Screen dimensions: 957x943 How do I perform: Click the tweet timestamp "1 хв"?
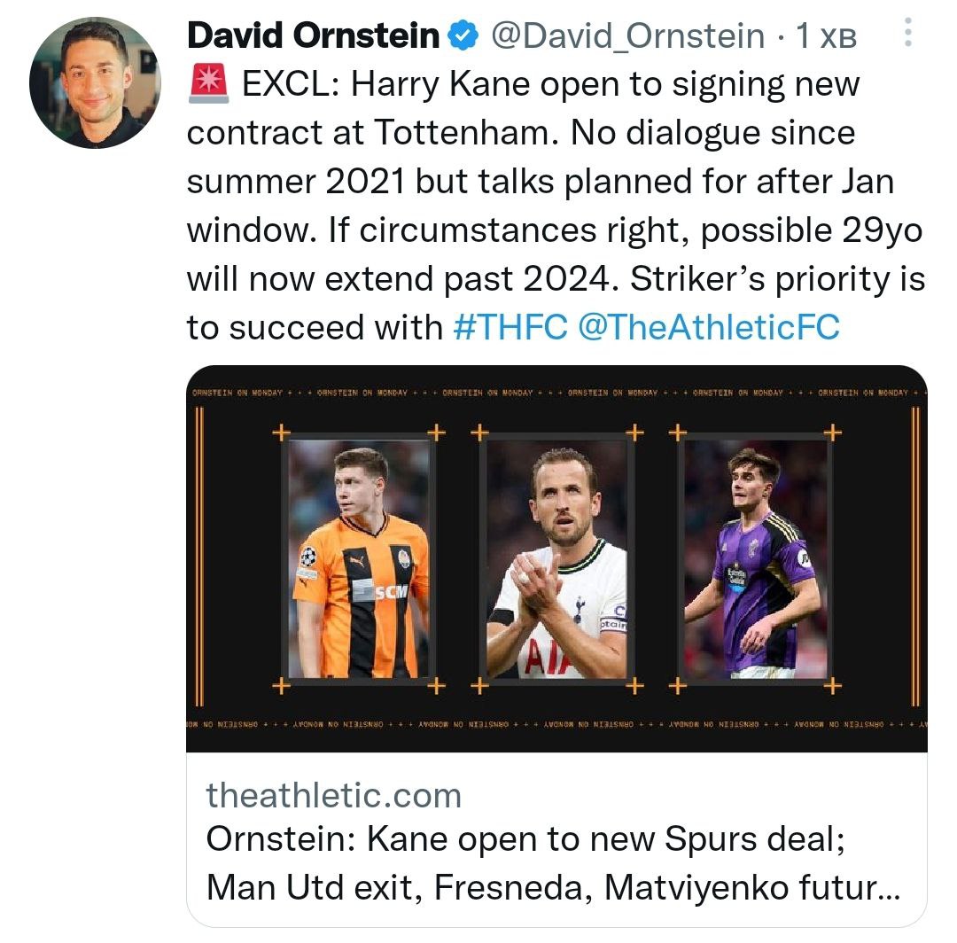826,36
